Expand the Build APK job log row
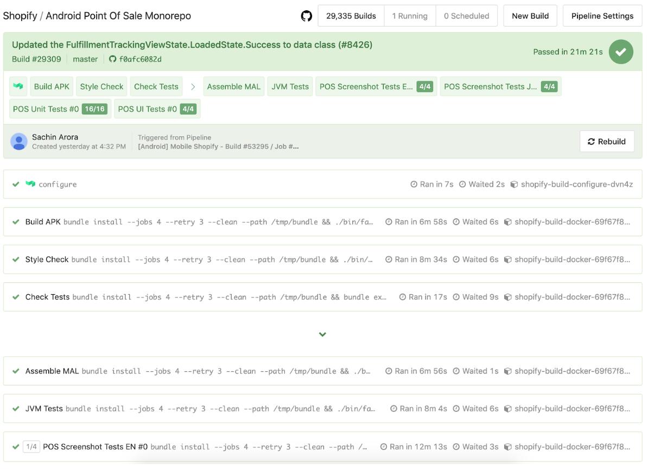This screenshot has height=470, width=648. [x=323, y=222]
